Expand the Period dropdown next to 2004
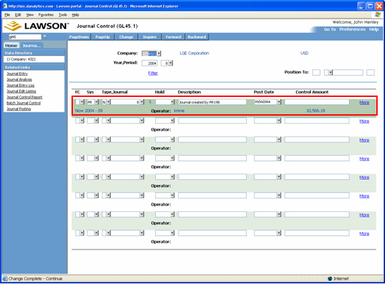This screenshot has height=284, width=385. (171, 63)
